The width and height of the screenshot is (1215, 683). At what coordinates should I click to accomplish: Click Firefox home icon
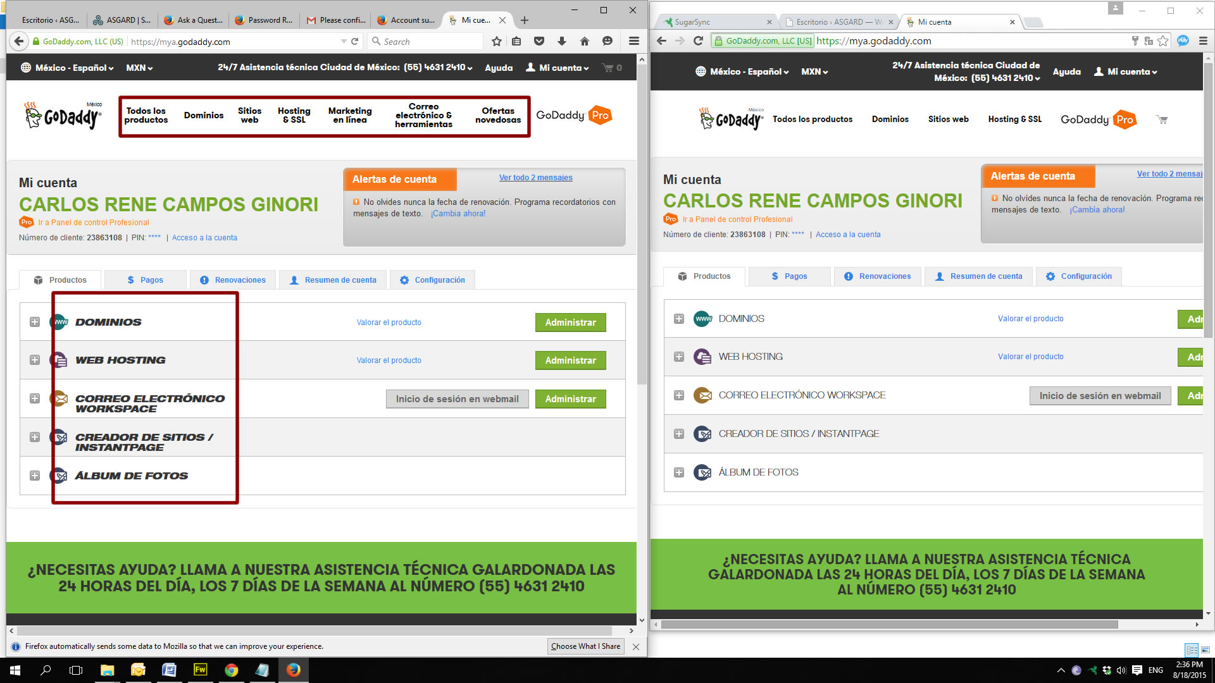(585, 42)
